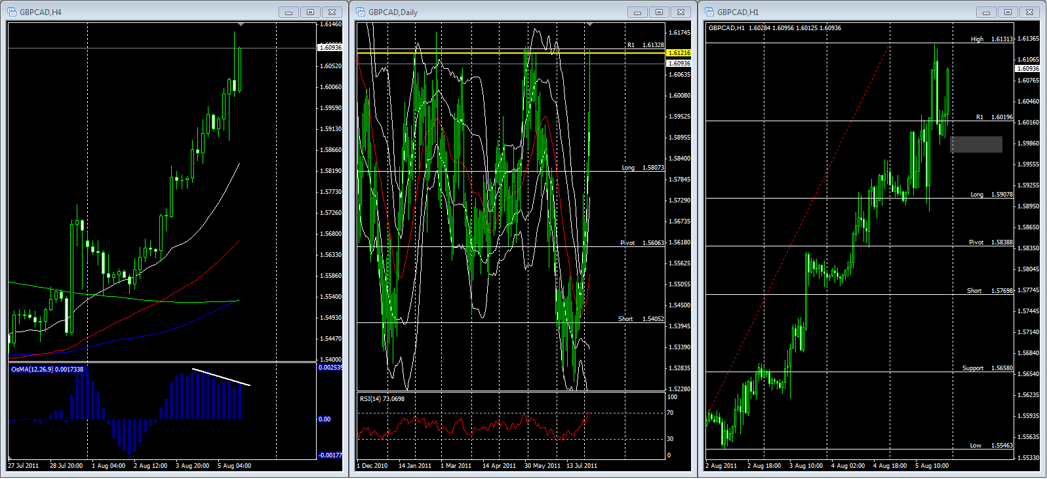
Task: Minimize the GBPCAD,H1 chart window
Action: [986, 12]
